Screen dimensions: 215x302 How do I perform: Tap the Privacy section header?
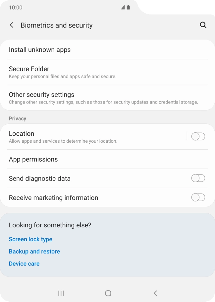pos(18,118)
